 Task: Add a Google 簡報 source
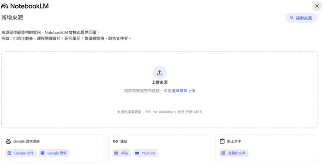pos(54,153)
